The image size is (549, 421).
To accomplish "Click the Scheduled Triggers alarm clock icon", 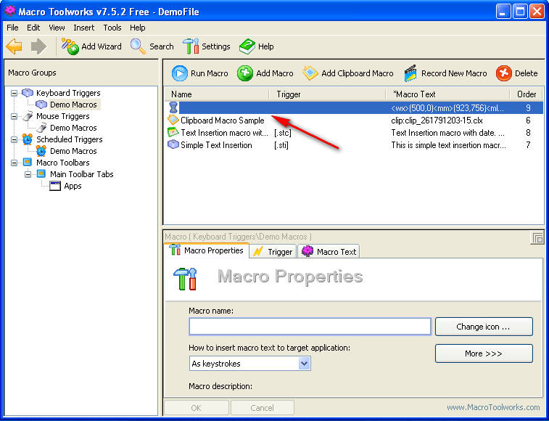I will 28,139.
